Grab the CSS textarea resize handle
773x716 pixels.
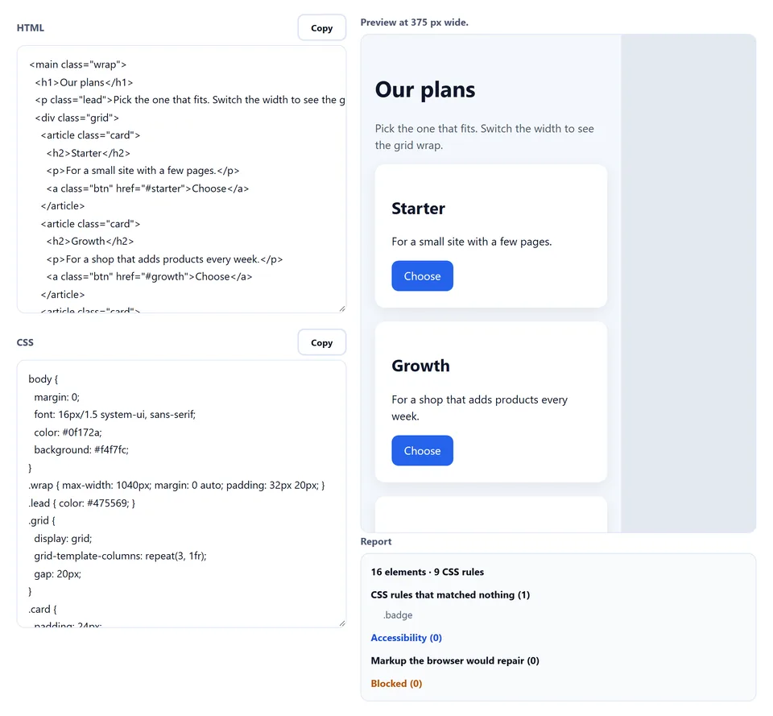pos(342,623)
